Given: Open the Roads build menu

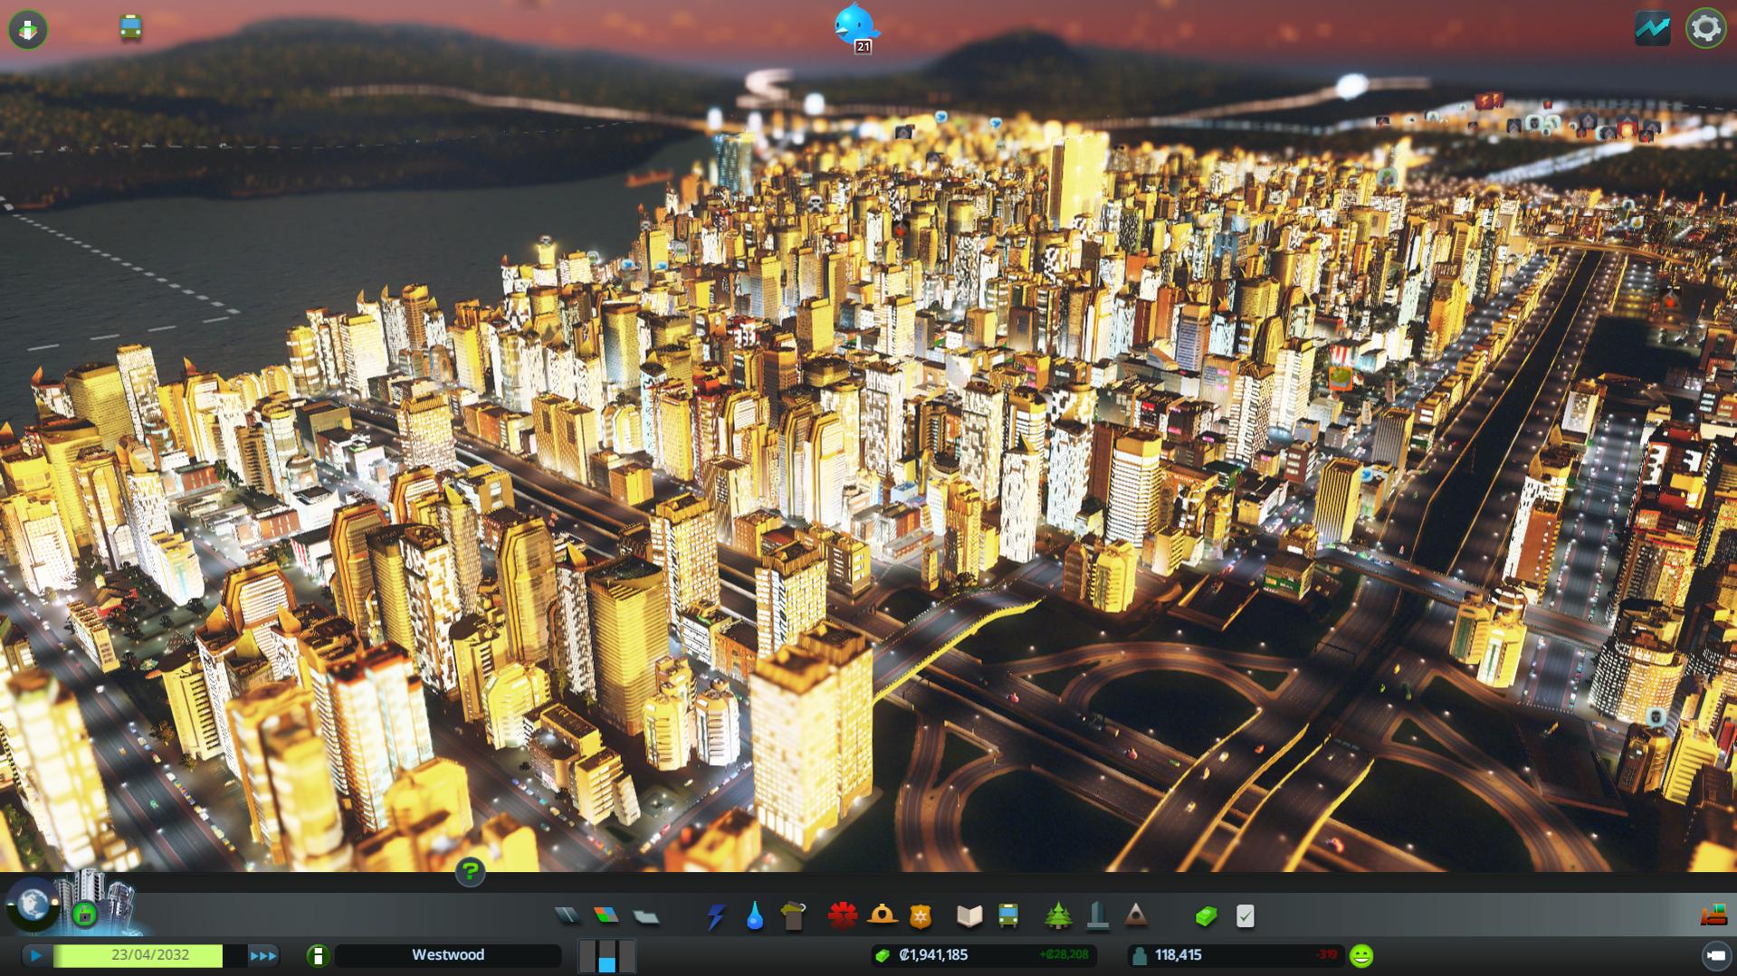Looking at the screenshot, I should click(x=568, y=916).
